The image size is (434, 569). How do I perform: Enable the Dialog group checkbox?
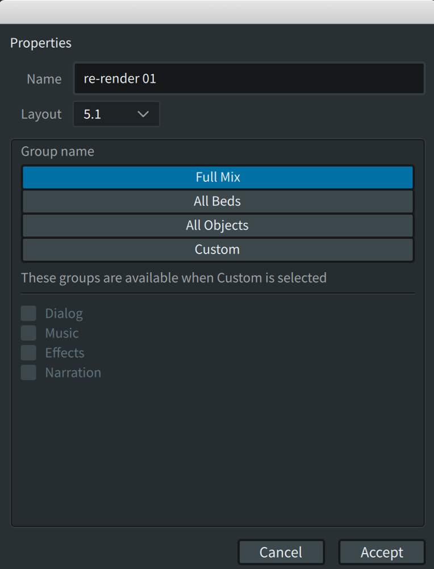(28, 313)
